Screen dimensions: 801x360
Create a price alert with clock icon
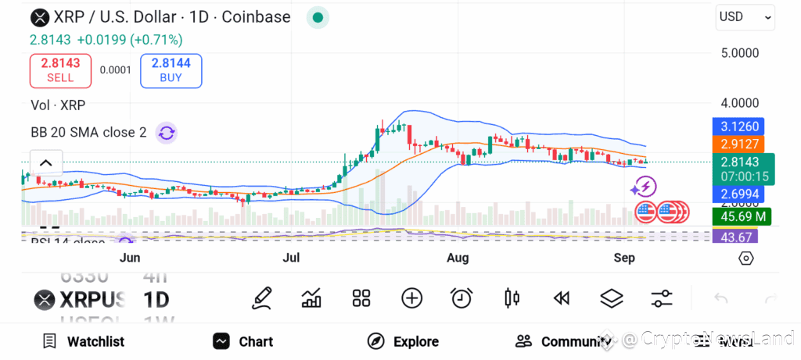pos(462,298)
